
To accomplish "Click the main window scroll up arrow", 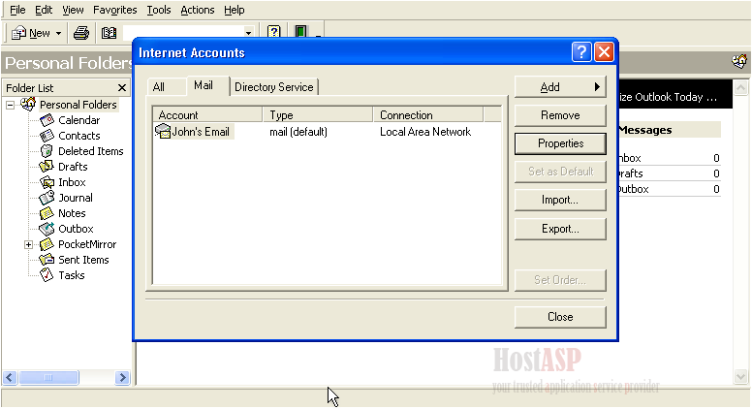I will (x=740, y=88).
